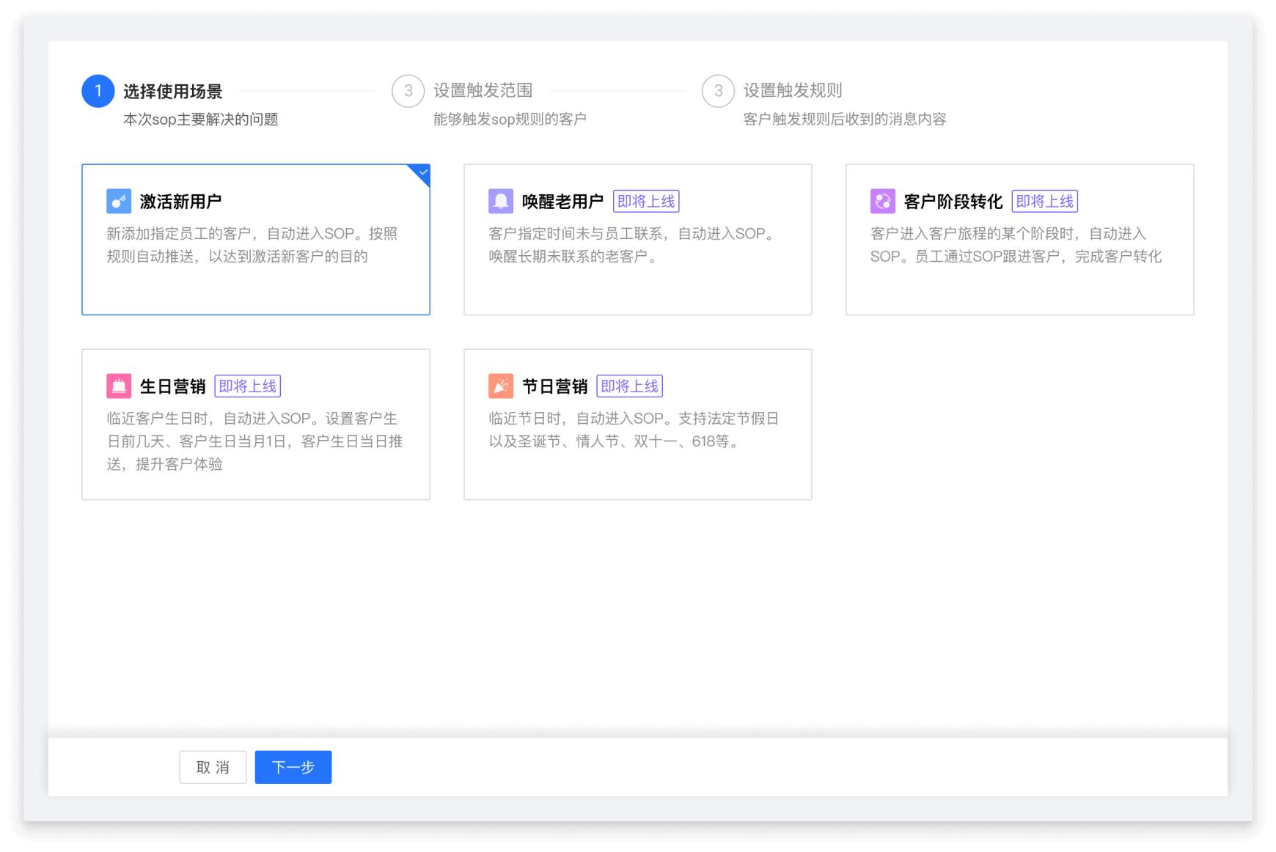Click the third step circle icon
The image size is (1276, 852).
point(719,92)
